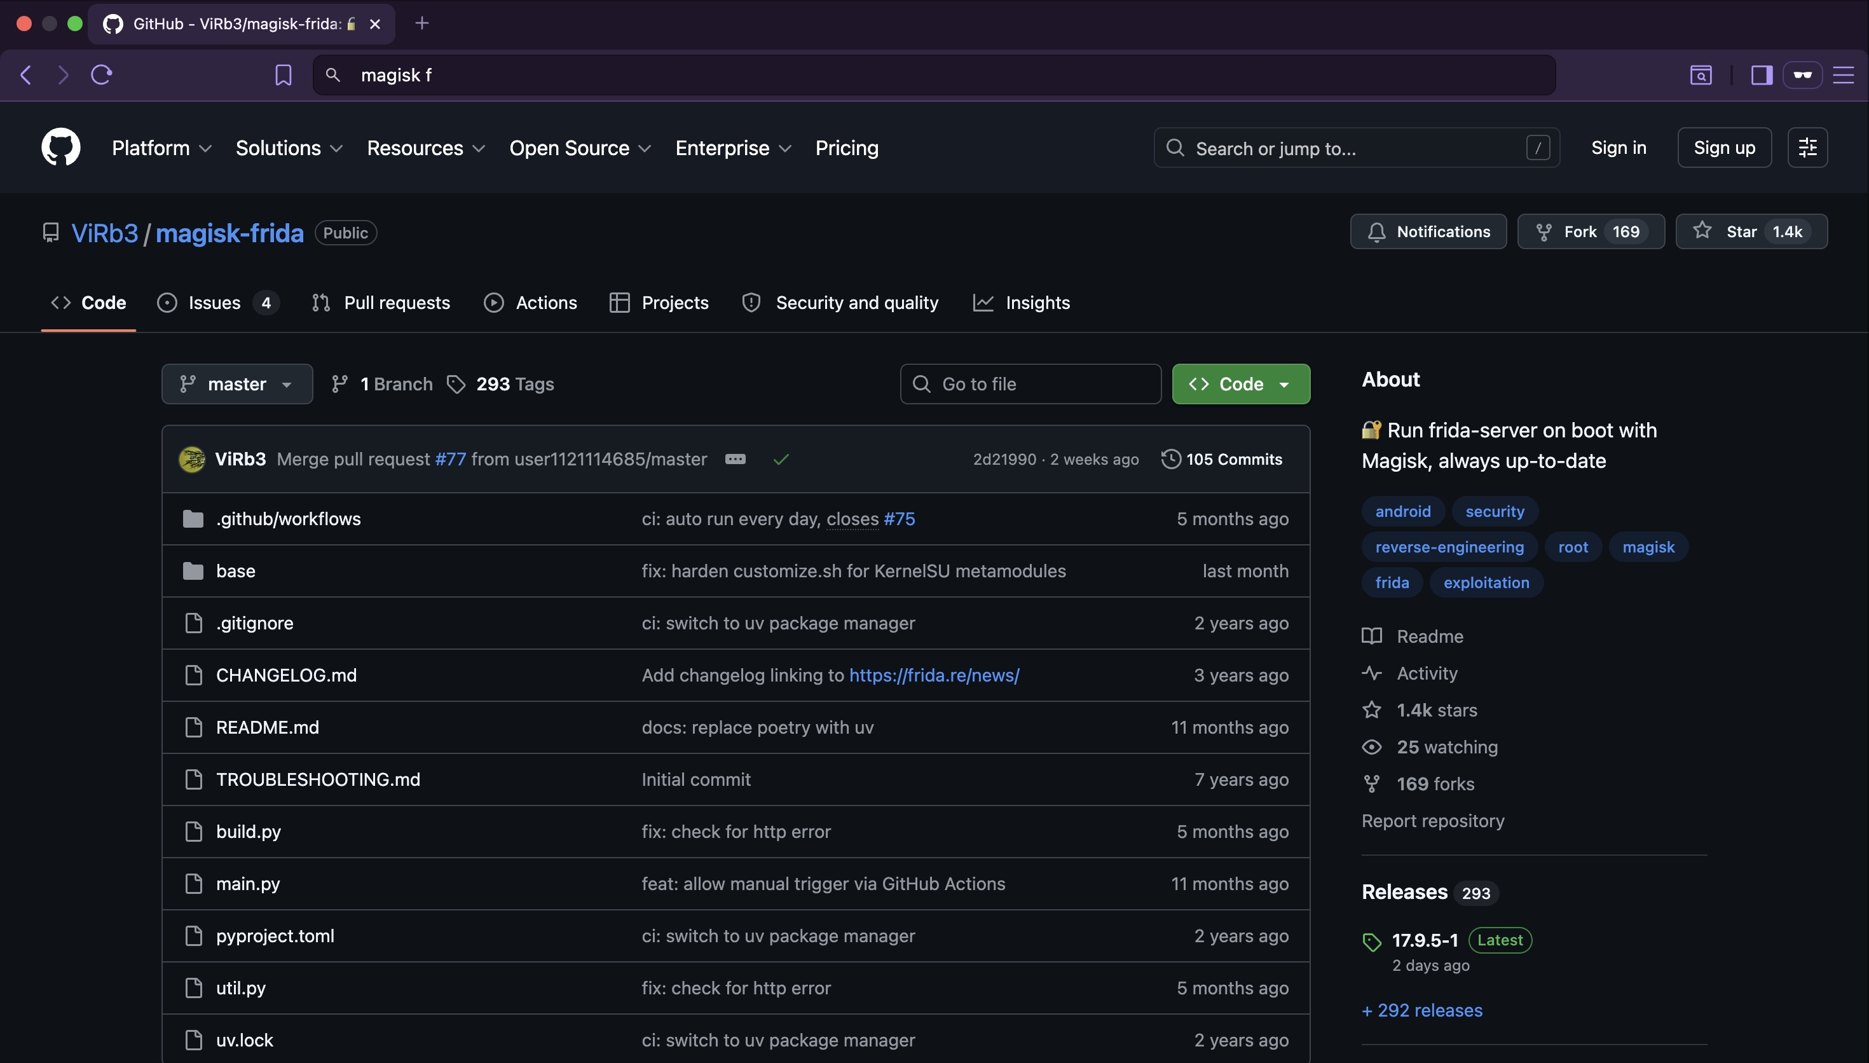Click the Sign up button
Image resolution: width=1869 pixels, height=1063 pixels.
(1725, 147)
